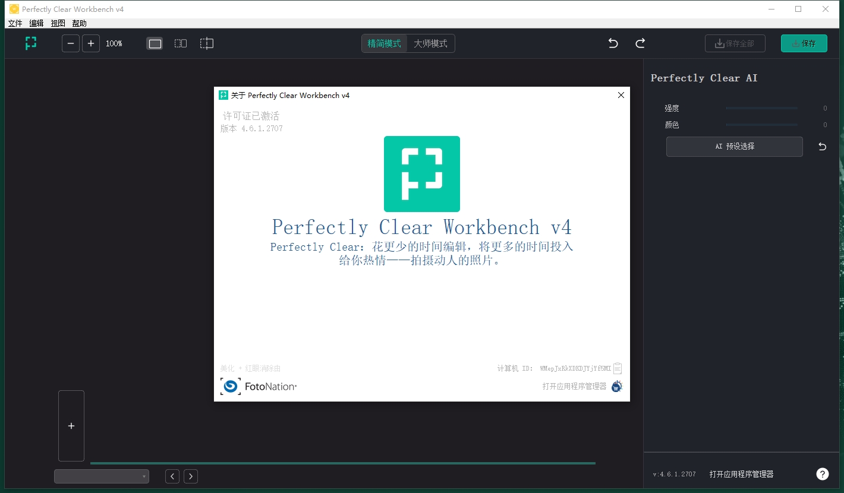Undo the last action

613,43
